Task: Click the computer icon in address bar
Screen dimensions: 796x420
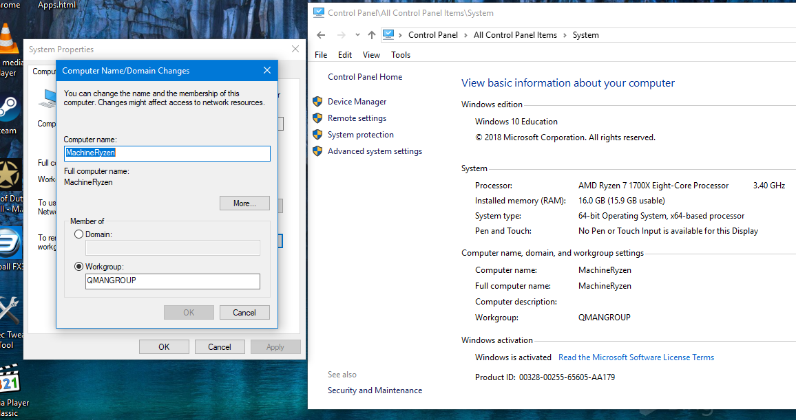Action: pyautogui.click(x=388, y=34)
